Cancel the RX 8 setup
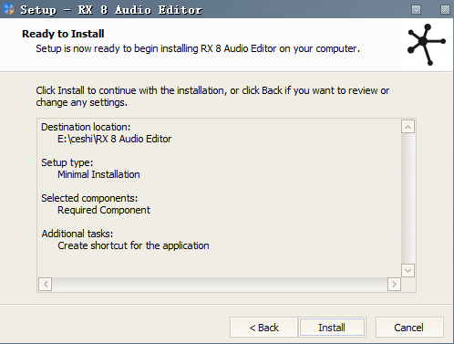Screen dimensions: 454x344 [x=409, y=328]
